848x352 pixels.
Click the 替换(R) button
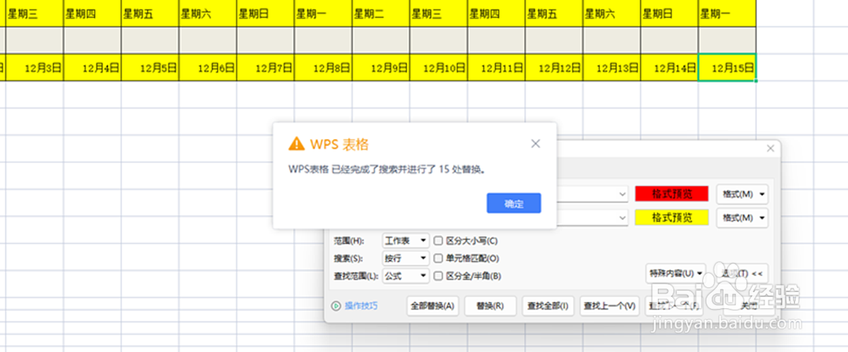(x=490, y=305)
